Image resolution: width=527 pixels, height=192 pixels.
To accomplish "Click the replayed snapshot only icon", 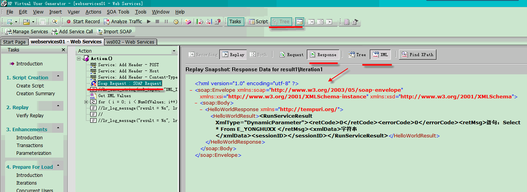I will [x=329, y=22].
